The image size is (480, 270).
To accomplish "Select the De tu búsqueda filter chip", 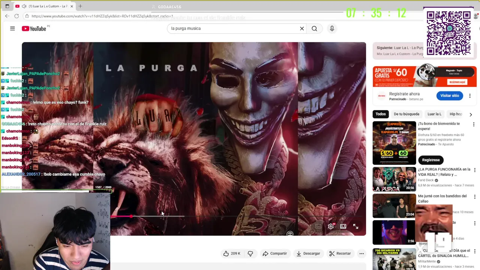I will pyautogui.click(x=406, y=114).
